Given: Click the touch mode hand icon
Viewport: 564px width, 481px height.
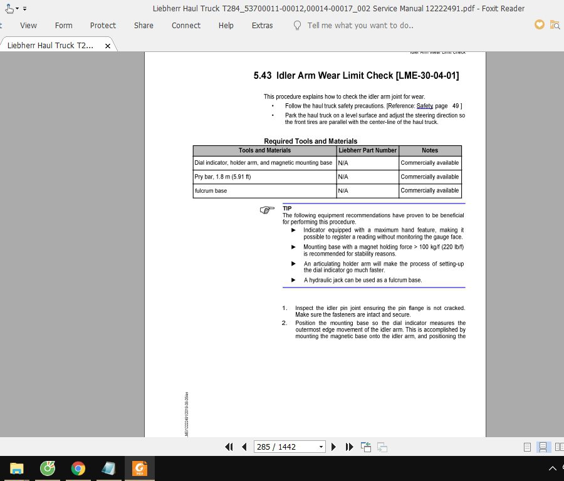Looking at the screenshot, I should [9, 8].
